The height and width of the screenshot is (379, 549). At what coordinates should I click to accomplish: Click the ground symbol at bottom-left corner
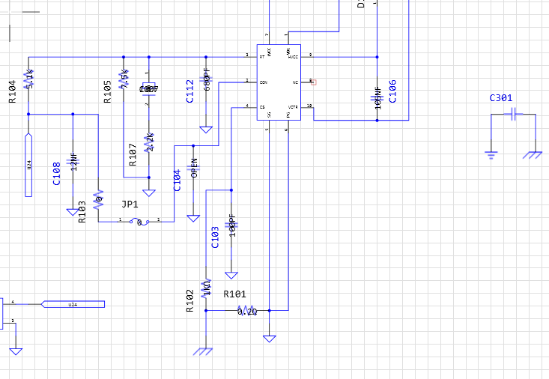pos(16,351)
